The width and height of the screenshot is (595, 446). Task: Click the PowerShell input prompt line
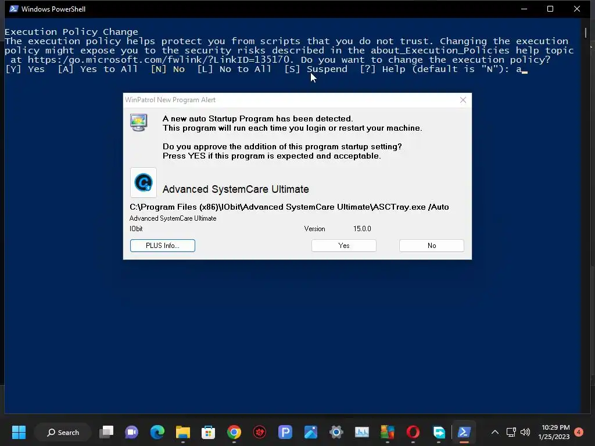coord(266,69)
